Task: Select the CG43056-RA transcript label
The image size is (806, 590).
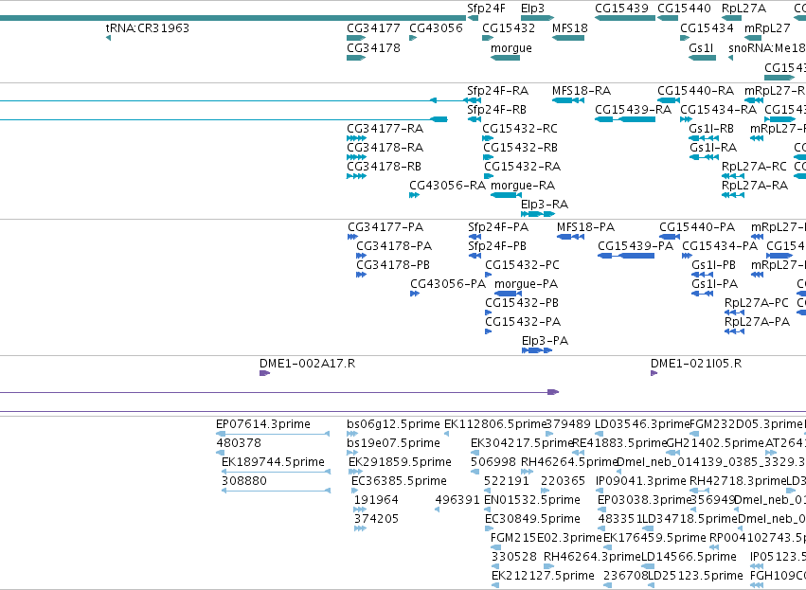Action: click(x=447, y=186)
